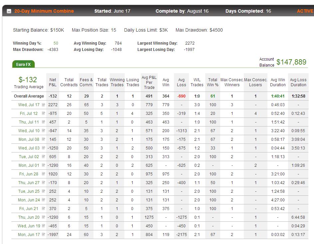Open the Mon, Jul 01 trading day
This screenshot has width=314, height=244.
tap(29, 165)
